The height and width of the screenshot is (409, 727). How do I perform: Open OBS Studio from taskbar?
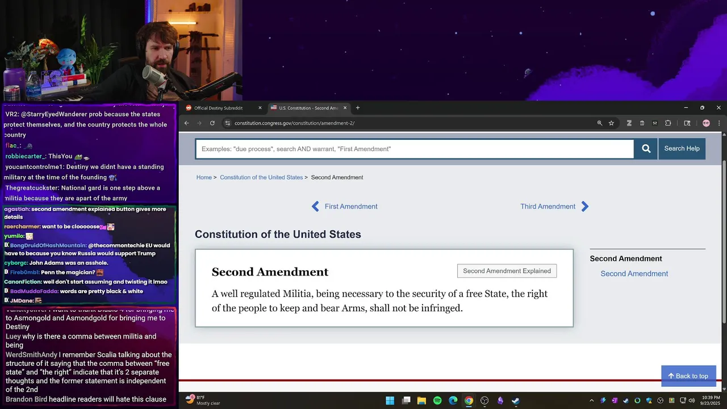pos(484,401)
